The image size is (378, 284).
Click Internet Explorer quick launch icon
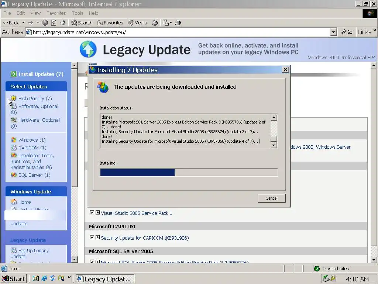point(44,278)
